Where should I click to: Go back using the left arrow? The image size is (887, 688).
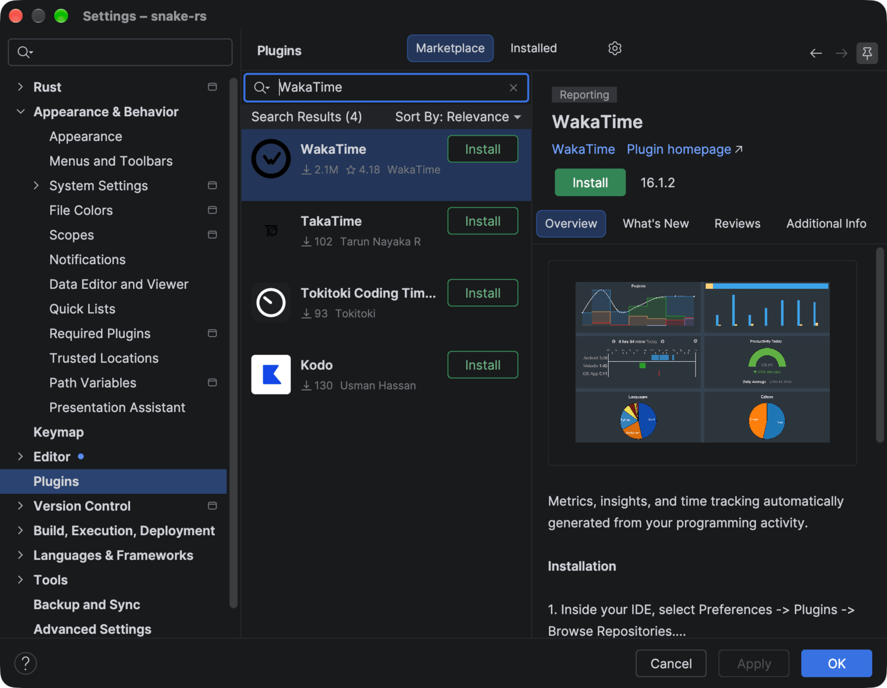816,54
